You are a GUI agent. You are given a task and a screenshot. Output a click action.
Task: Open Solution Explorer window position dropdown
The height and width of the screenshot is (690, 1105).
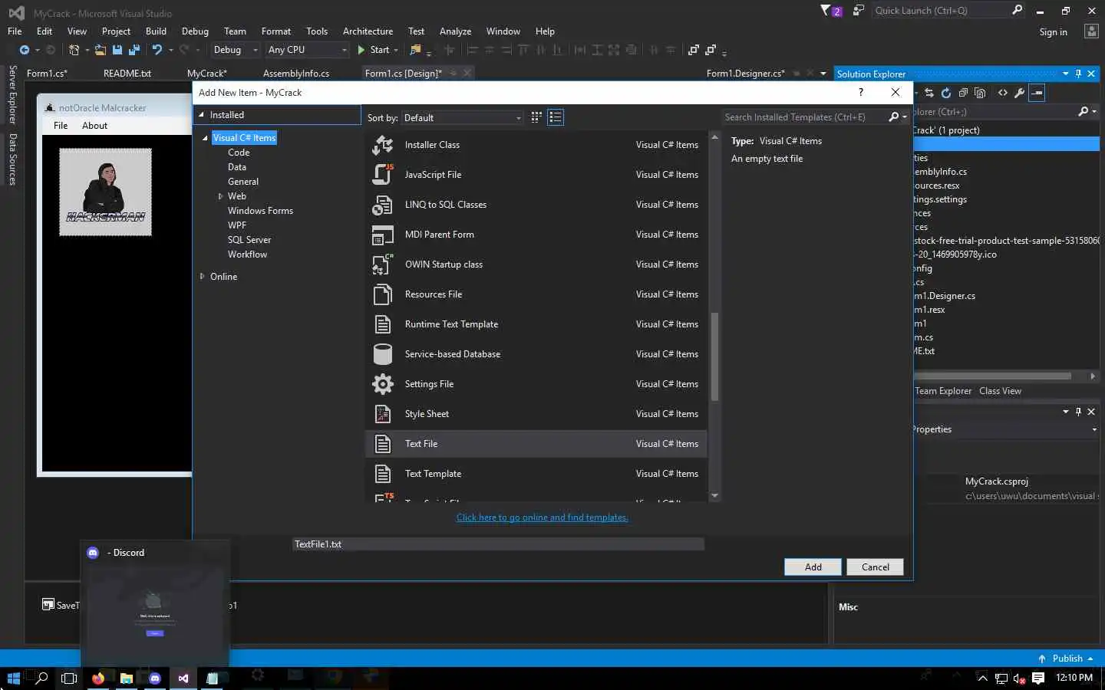point(1065,74)
